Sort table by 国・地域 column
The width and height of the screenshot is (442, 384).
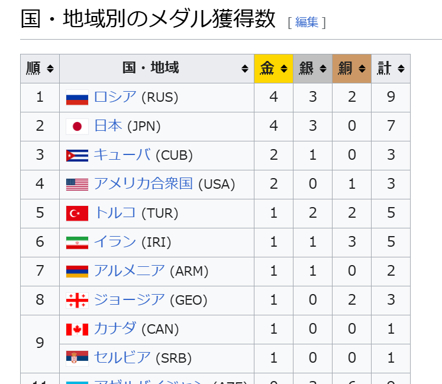click(x=157, y=69)
